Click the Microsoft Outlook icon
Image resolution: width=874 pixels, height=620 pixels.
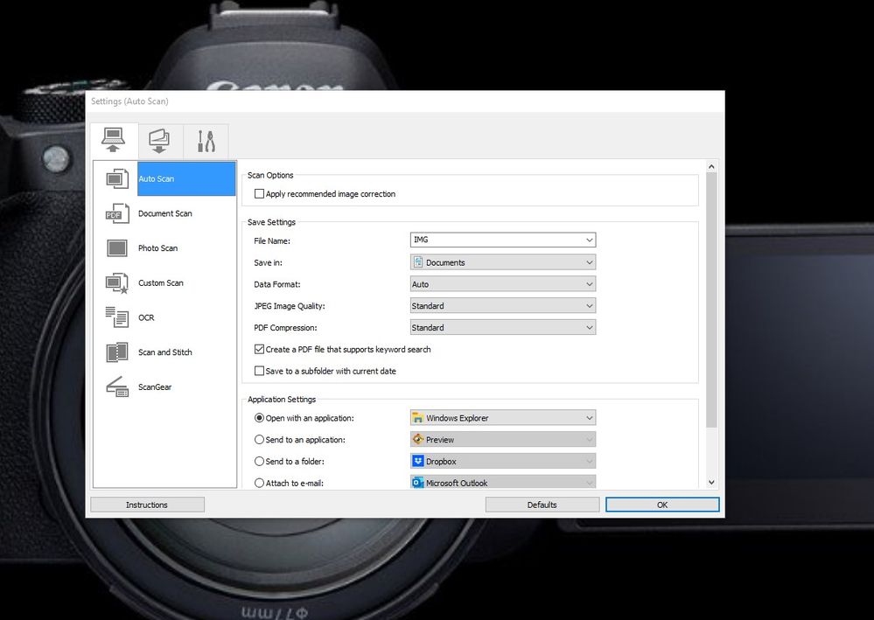click(417, 483)
